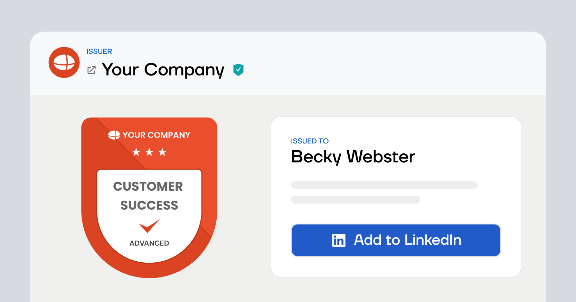Click the LinkedIn logo icon in the button
576x302 pixels.
pos(339,240)
